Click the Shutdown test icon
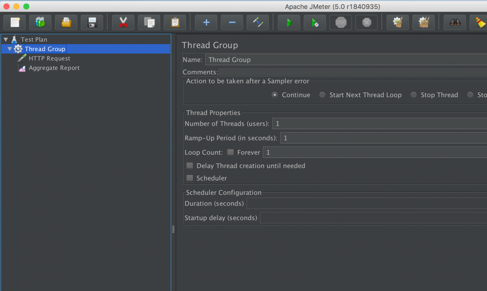Image resolution: width=487 pixels, height=291 pixels. pyautogui.click(x=366, y=22)
